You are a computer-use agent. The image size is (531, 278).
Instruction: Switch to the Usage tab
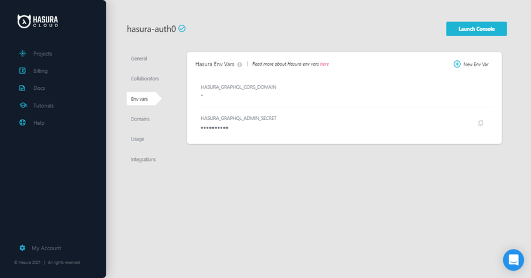tap(138, 139)
